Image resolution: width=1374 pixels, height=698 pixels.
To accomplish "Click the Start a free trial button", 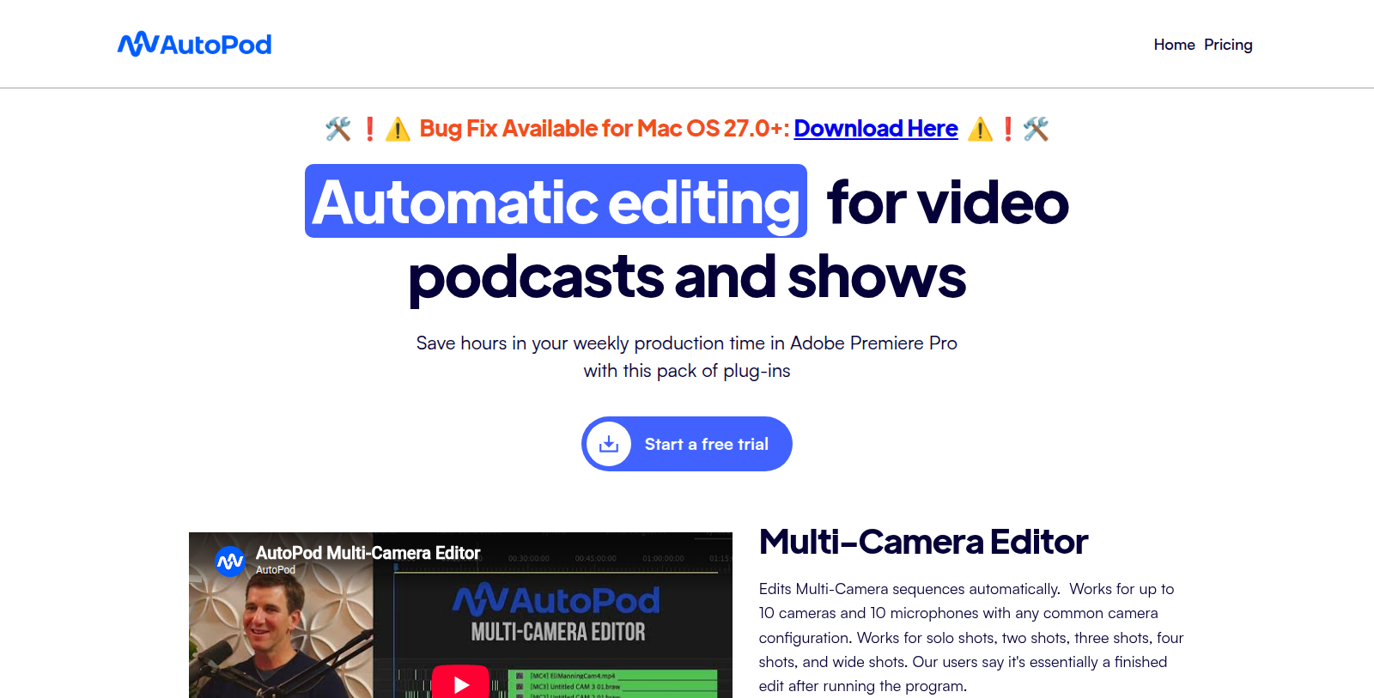I will (687, 444).
